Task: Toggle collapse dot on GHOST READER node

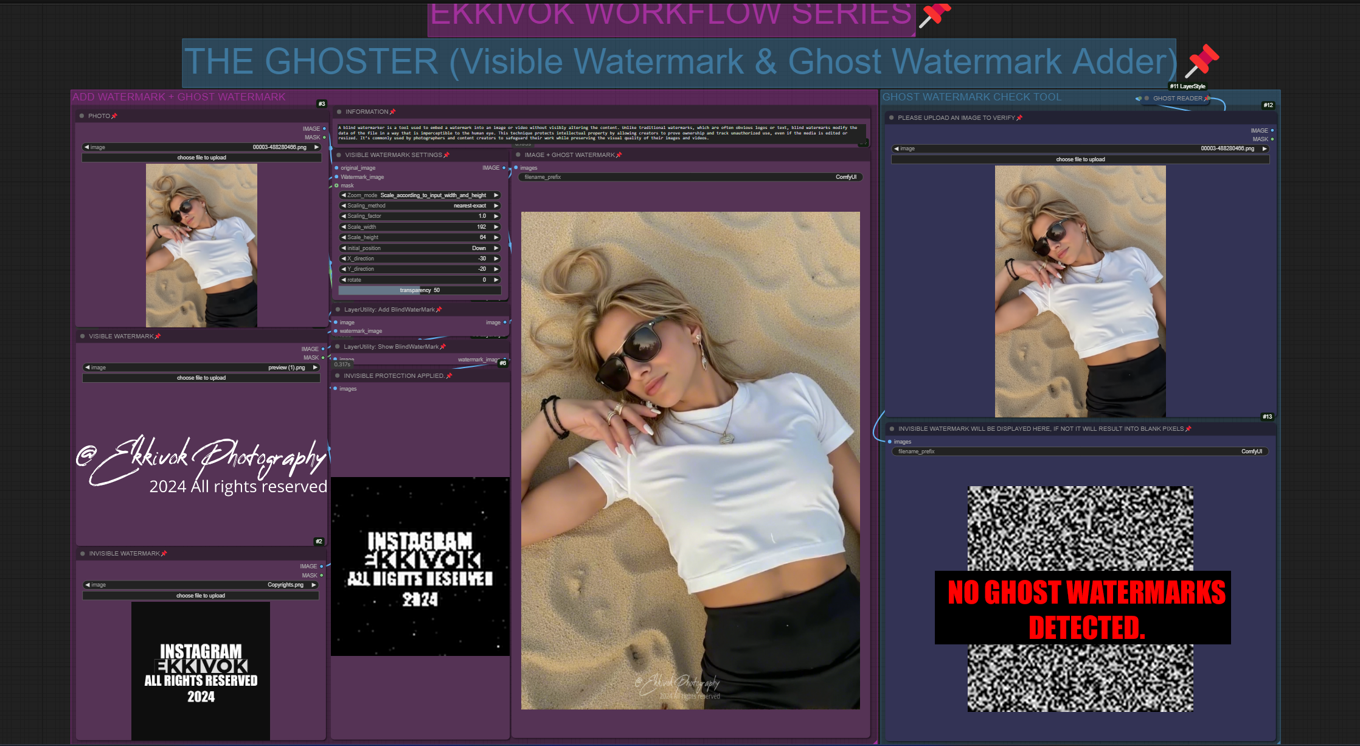Action: click(1147, 99)
